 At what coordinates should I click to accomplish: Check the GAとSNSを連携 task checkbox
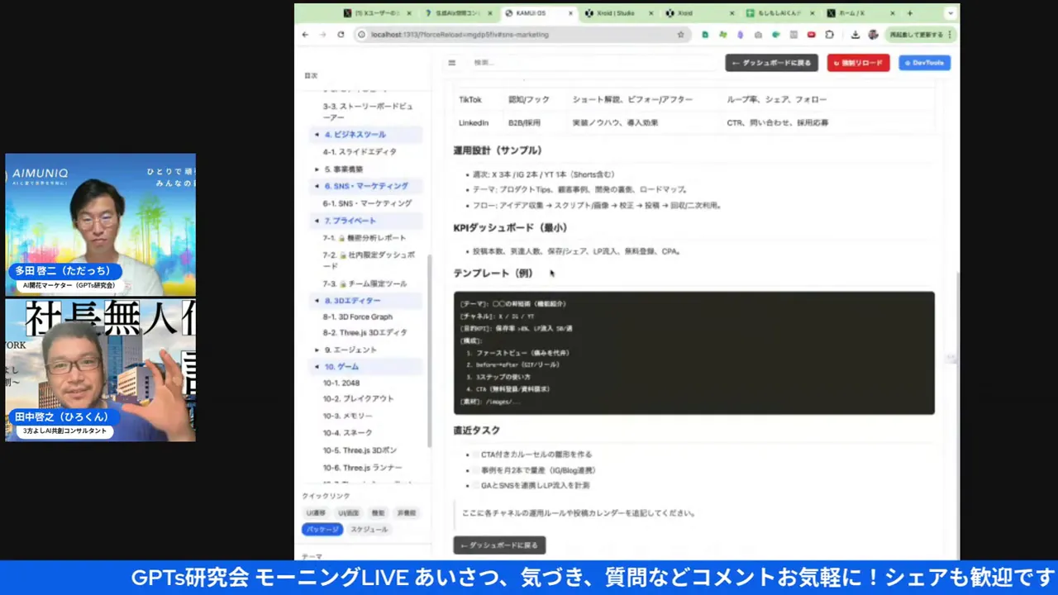[474, 486]
